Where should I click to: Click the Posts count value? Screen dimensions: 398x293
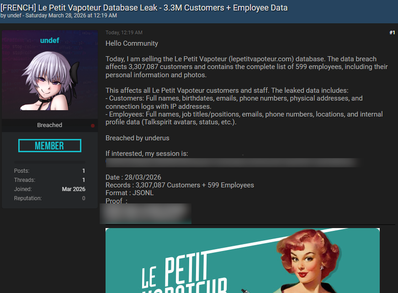[84, 171]
